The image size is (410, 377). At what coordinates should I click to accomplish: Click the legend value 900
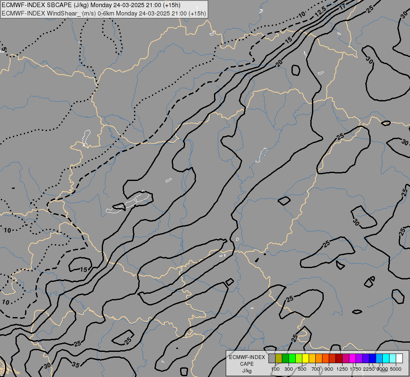click(x=329, y=369)
